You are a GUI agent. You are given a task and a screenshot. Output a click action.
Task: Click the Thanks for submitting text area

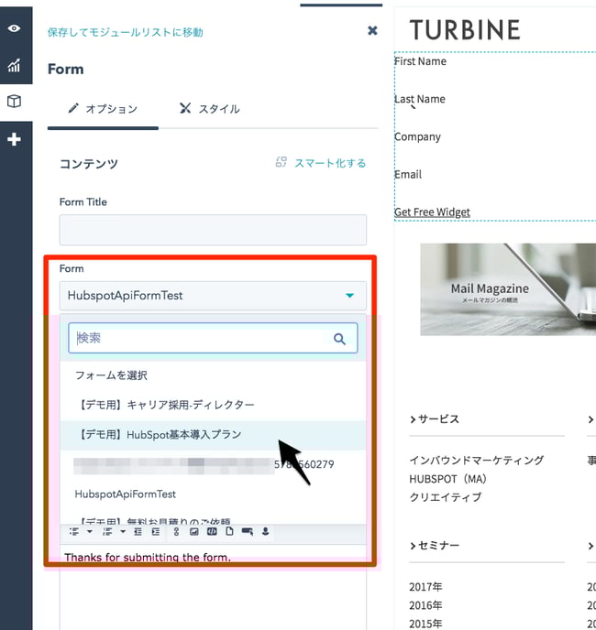(213, 587)
